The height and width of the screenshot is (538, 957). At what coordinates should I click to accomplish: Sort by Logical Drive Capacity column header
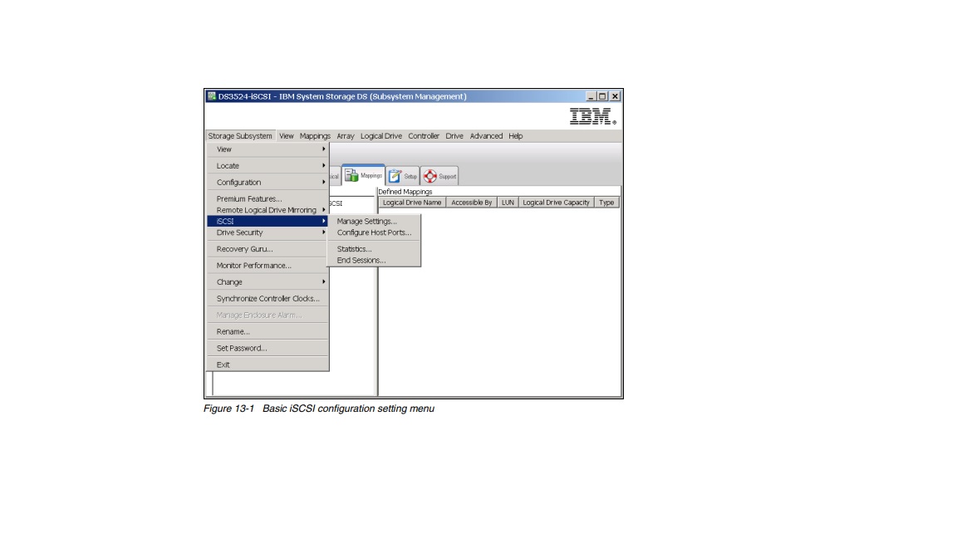tap(556, 203)
